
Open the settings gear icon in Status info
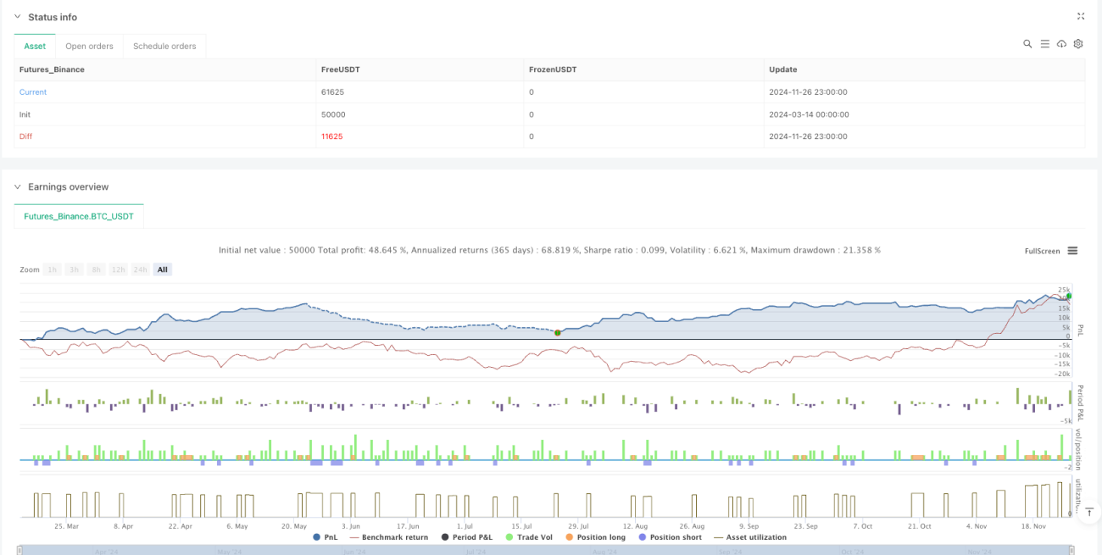[x=1078, y=44]
